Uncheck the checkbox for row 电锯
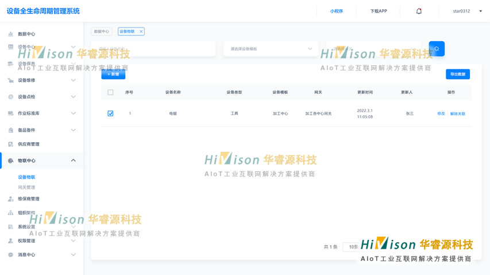Viewport: 490px width, 275px height. [110, 113]
